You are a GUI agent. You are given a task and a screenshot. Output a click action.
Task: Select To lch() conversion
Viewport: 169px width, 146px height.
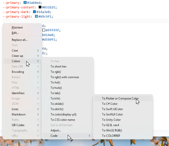coord(55,98)
